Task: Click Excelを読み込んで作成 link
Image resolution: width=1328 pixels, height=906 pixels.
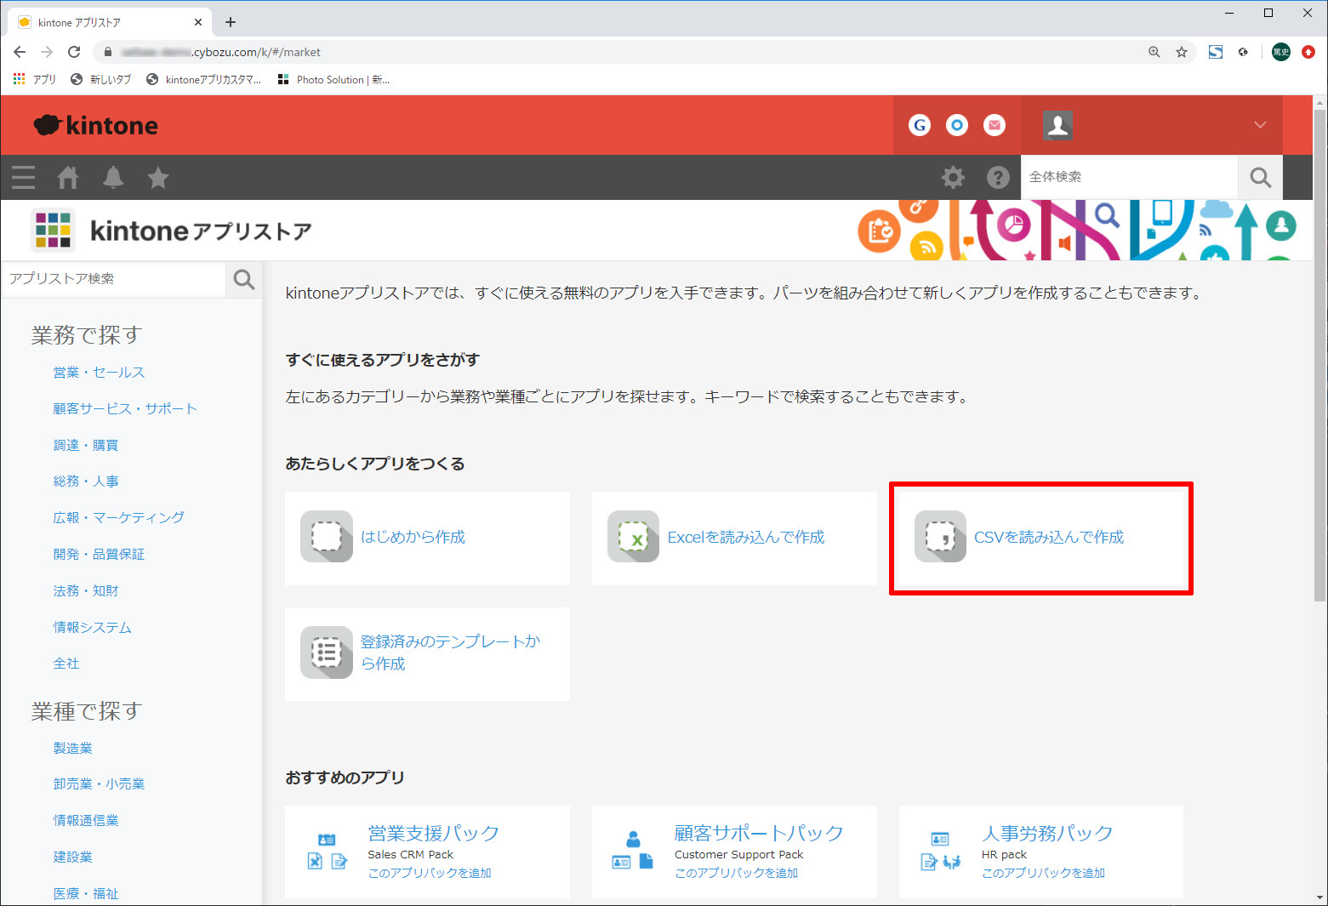Action: pyautogui.click(x=745, y=537)
